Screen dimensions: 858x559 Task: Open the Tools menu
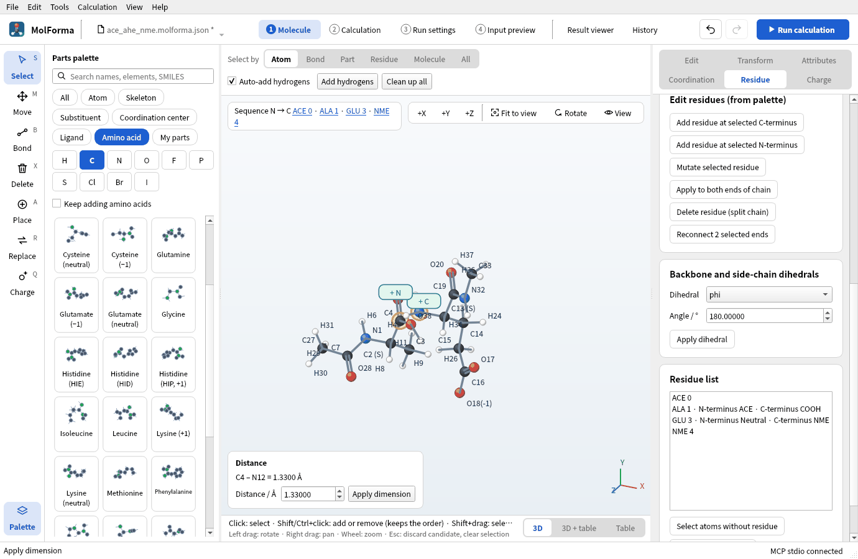[60, 7]
